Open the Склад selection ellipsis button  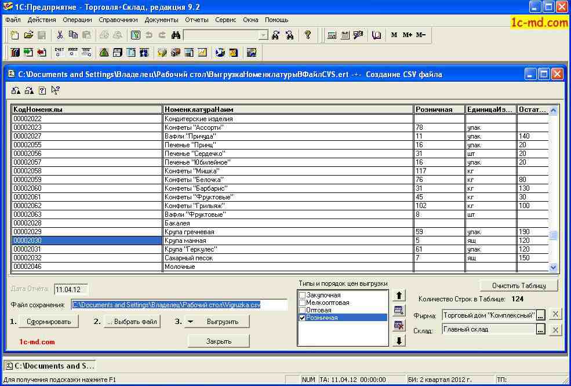point(540,330)
